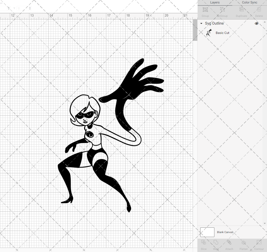The image size is (267, 252).
Task: Click the Delete trash icon
Action: [259, 10]
